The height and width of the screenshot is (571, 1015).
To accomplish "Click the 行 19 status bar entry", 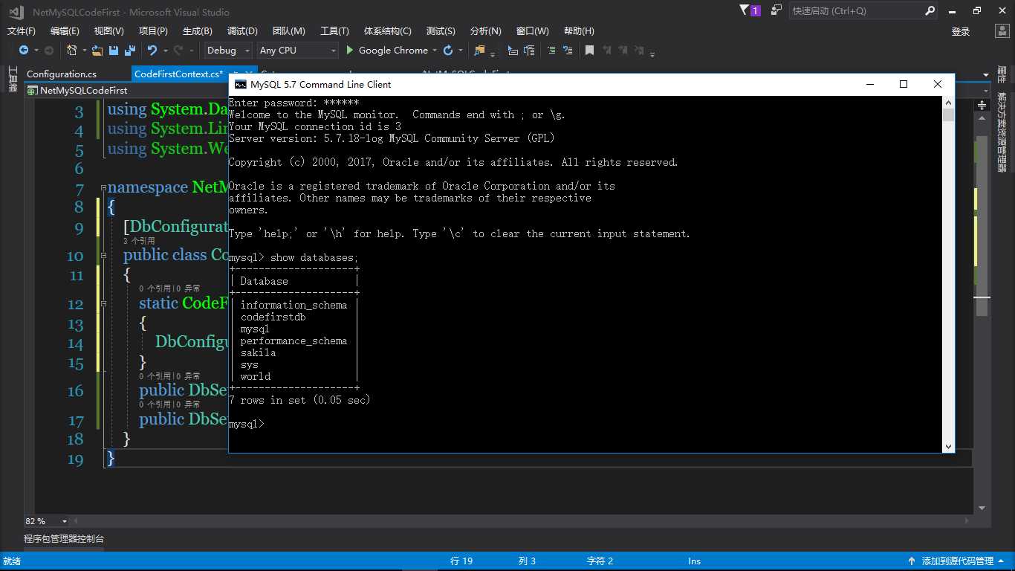I will [x=461, y=561].
